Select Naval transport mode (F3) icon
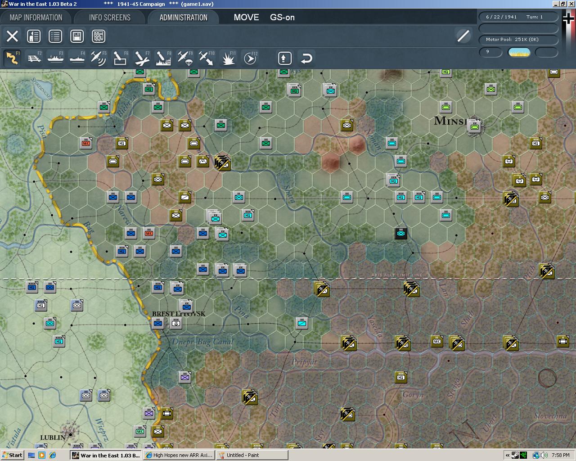 [55, 58]
